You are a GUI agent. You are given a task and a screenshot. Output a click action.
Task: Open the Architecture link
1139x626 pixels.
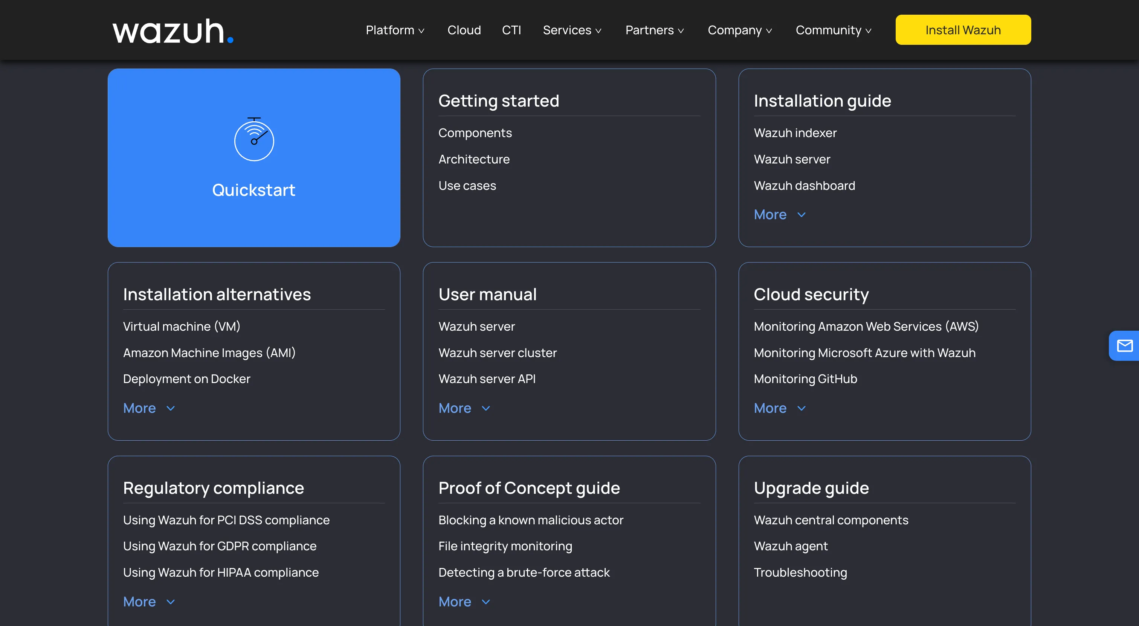[474, 160]
